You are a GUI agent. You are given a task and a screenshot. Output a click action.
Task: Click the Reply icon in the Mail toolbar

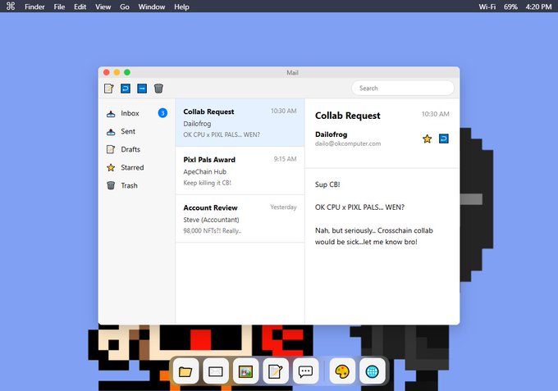click(126, 89)
